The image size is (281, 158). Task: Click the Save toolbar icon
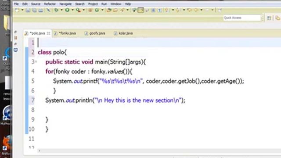click(28, 10)
